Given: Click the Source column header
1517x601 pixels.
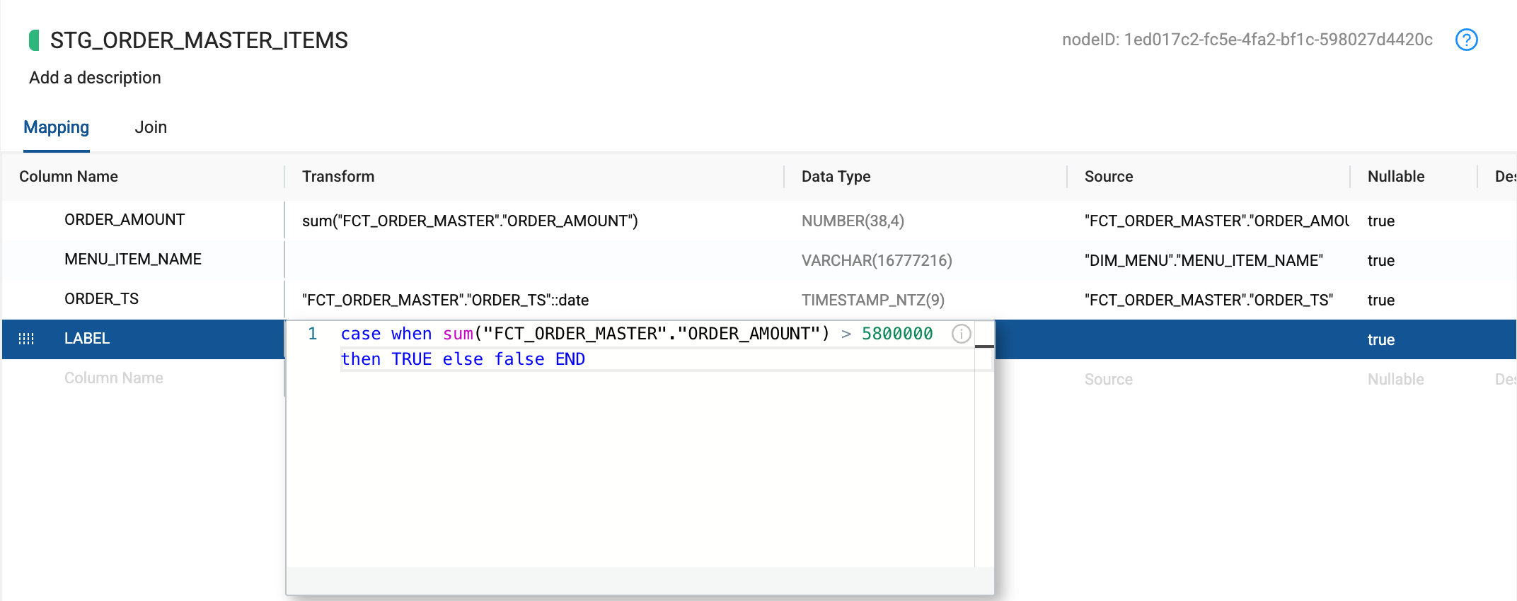Looking at the screenshot, I should (x=1109, y=177).
